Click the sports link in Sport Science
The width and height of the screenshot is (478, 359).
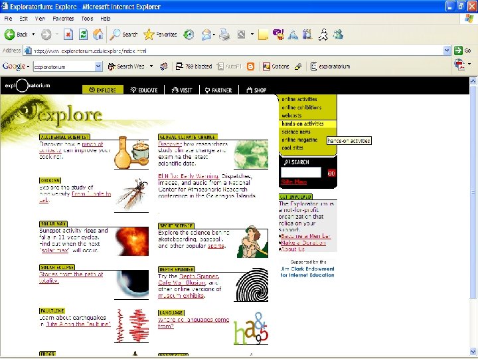coord(216,246)
